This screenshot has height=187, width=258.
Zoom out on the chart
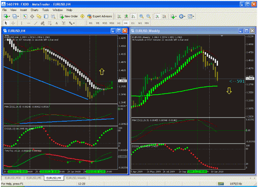(x=149, y=16)
